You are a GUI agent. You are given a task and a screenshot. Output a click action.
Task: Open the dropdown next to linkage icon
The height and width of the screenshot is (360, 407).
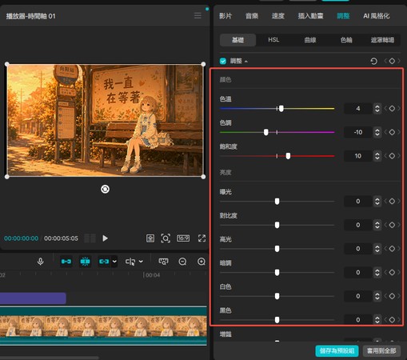(x=114, y=262)
